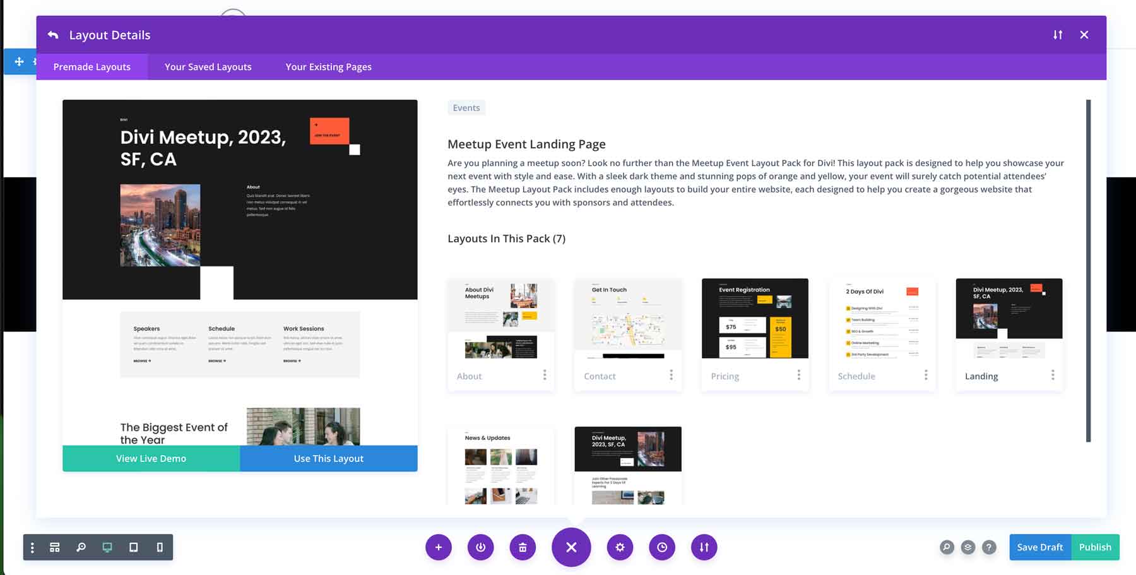Open the Contact layout options menu
This screenshot has height=575, width=1136.
671,375
